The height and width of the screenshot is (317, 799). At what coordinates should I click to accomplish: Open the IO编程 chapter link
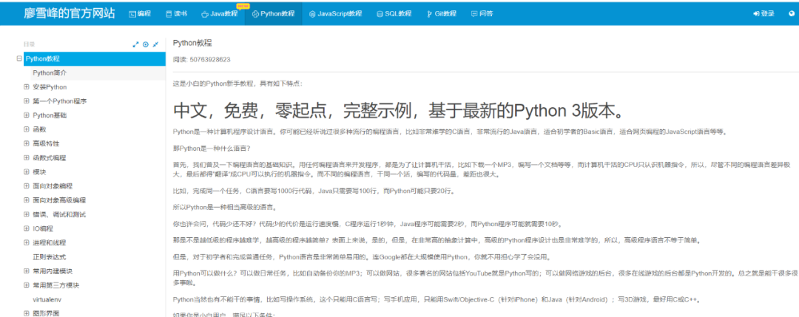pos(43,228)
